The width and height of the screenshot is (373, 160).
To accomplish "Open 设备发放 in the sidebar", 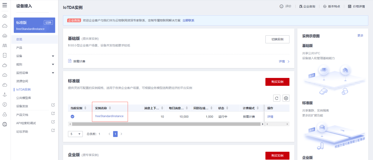I will (x=22, y=106).
